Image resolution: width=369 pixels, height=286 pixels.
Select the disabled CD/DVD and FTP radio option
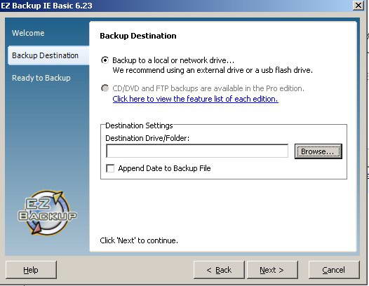click(105, 88)
